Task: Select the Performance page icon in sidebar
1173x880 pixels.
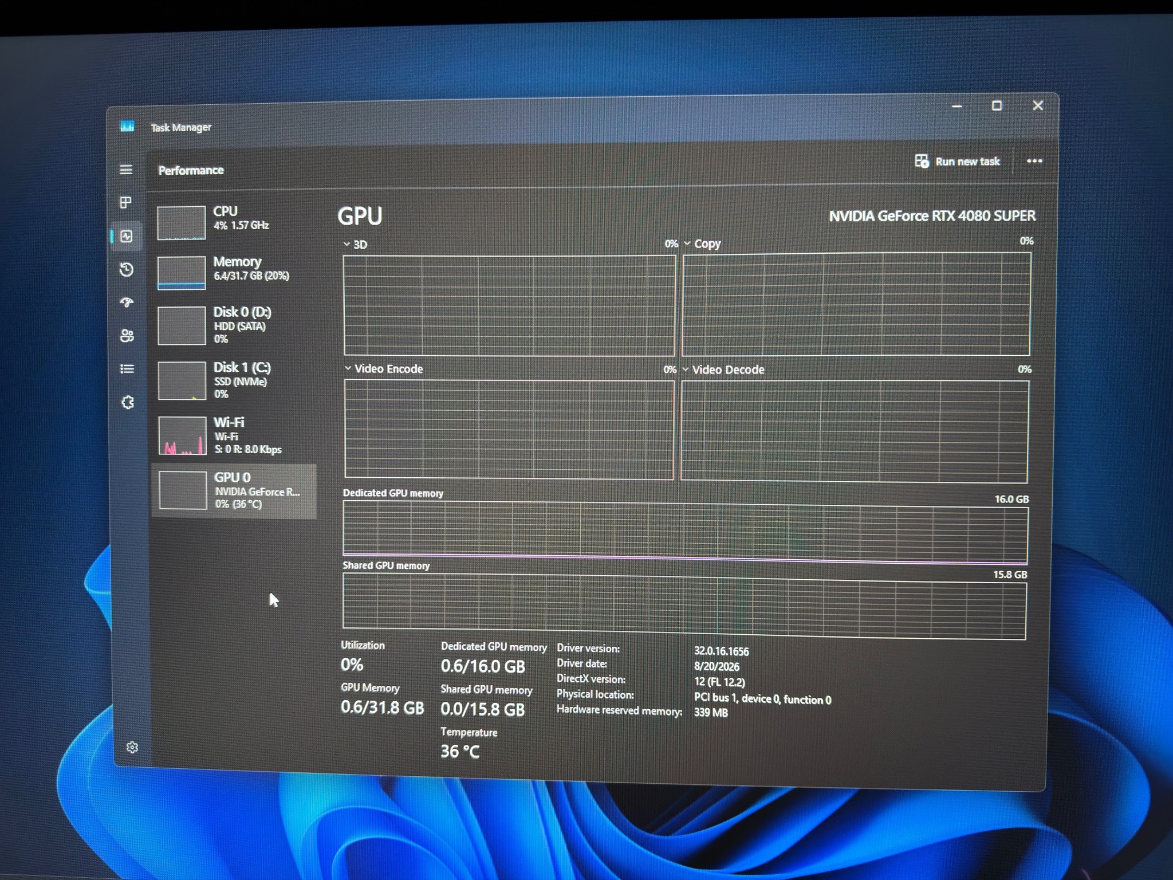Action: [127, 236]
